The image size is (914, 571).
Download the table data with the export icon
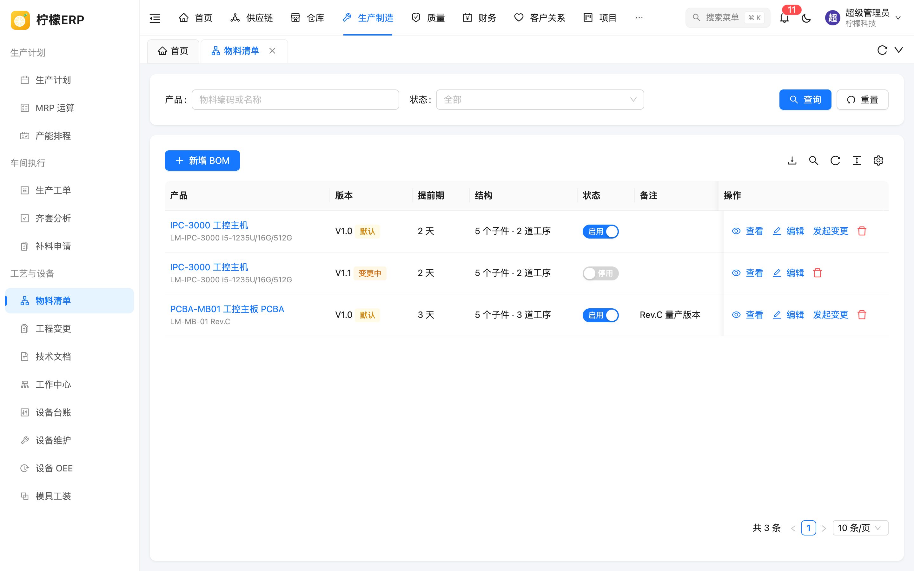(x=792, y=161)
